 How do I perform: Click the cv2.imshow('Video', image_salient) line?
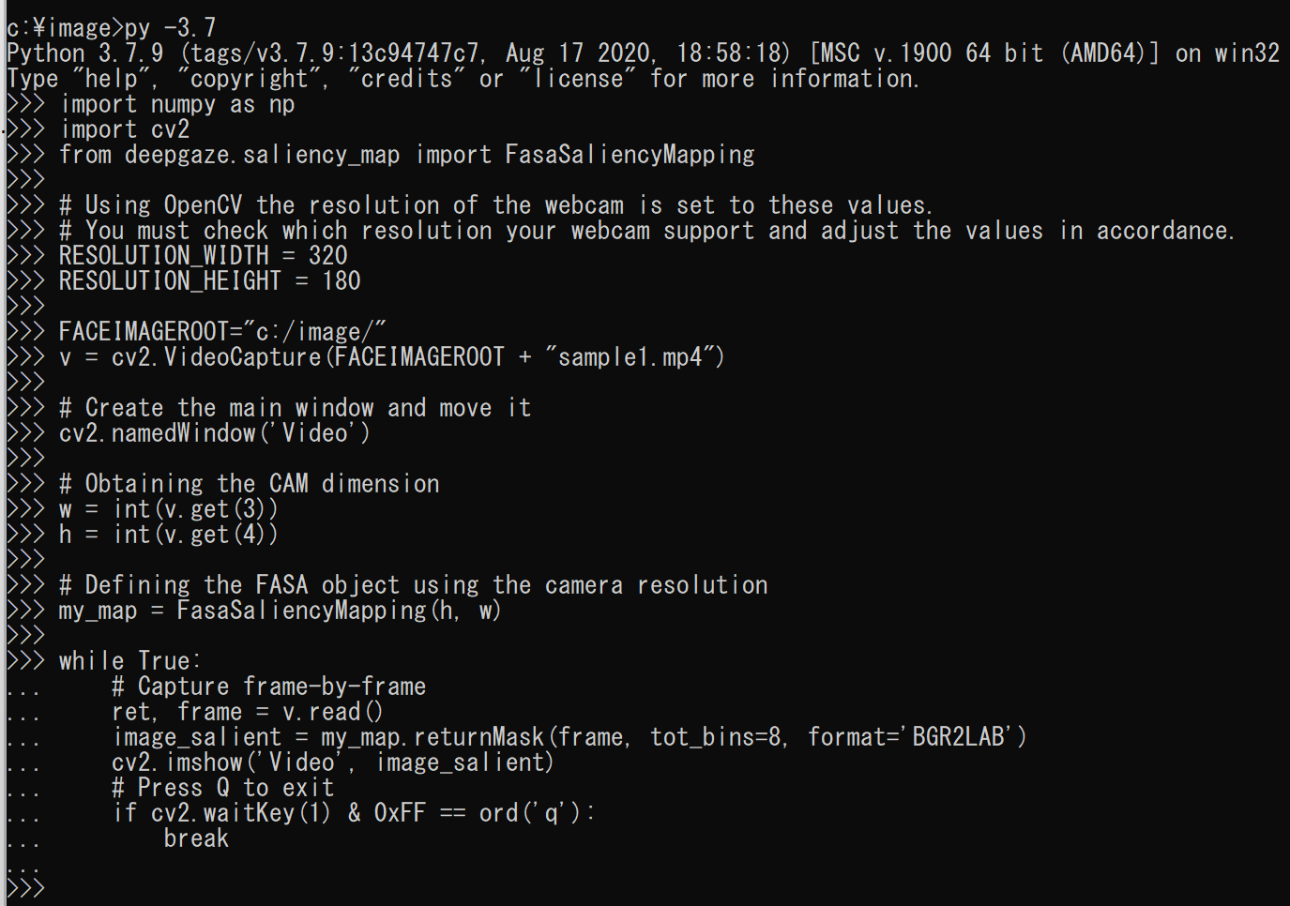(x=332, y=763)
